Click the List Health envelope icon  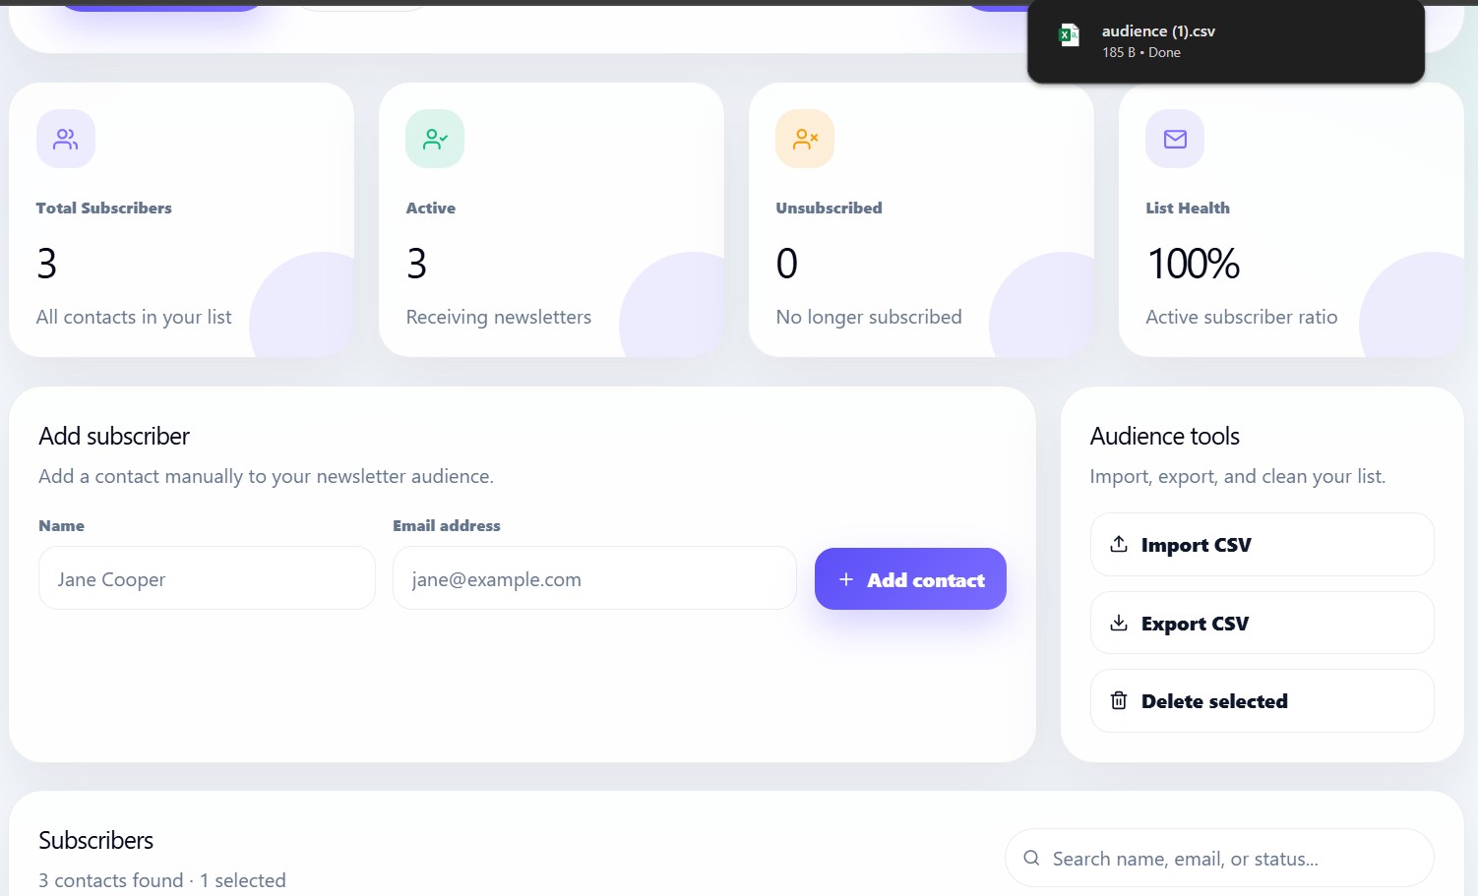point(1175,139)
